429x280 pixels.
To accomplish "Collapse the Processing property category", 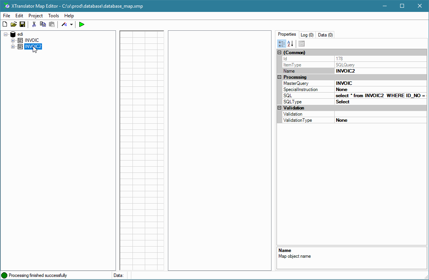I will point(279,77).
